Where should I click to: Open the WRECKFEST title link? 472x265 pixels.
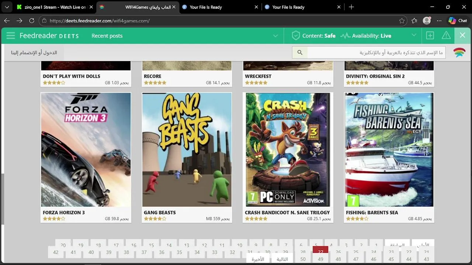click(x=258, y=76)
